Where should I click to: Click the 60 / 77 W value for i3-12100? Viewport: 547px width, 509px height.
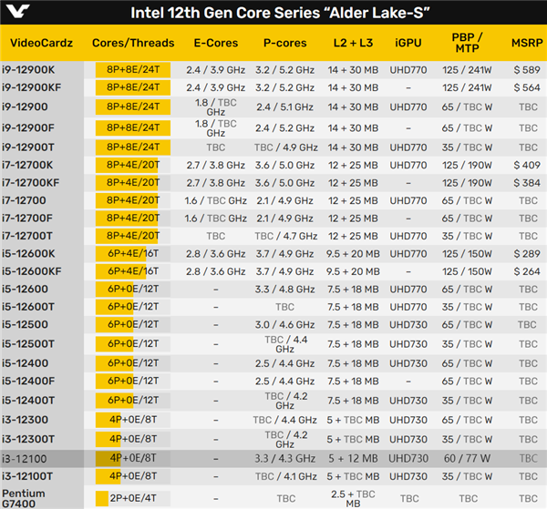[x=467, y=459]
